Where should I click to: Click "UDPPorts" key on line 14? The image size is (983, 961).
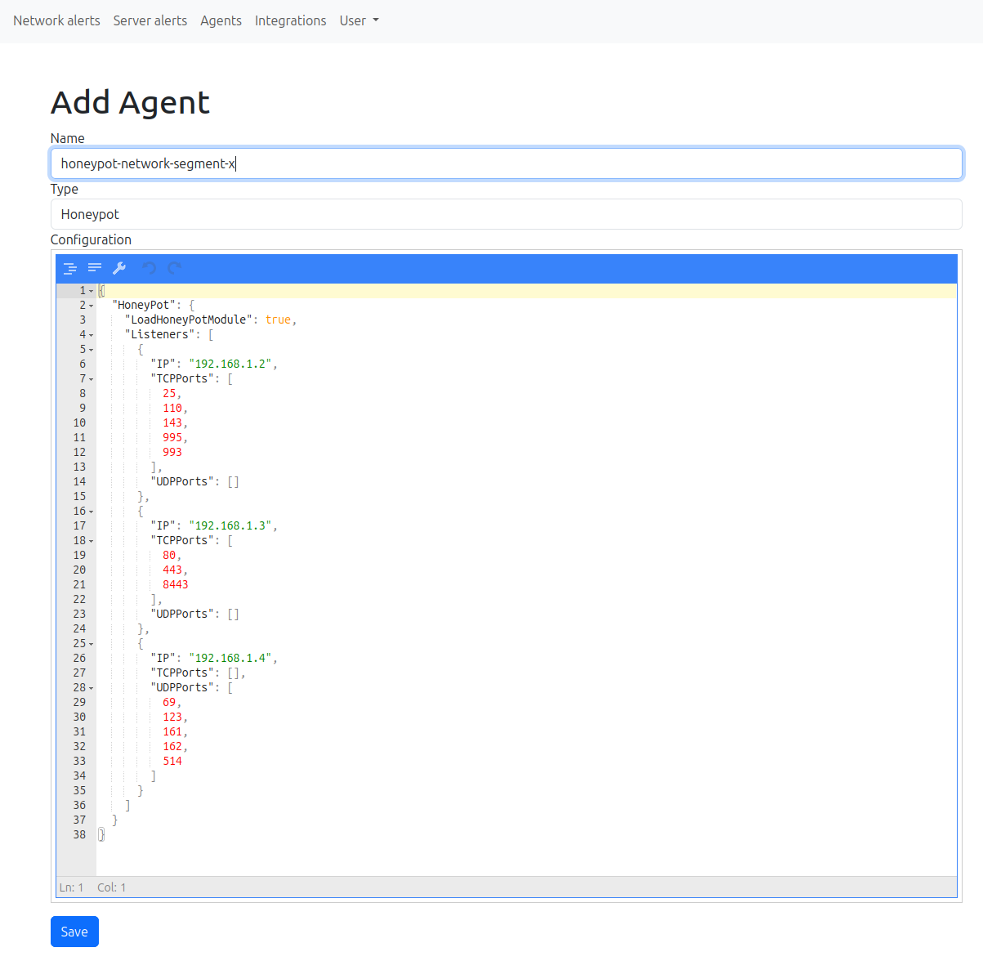click(x=182, y=481)
